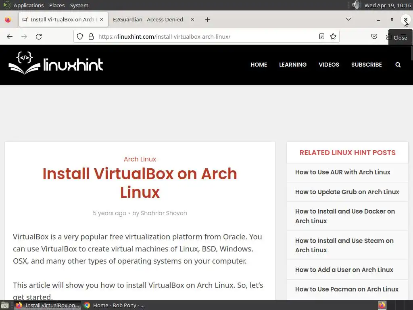Image resolution: width=413 pixels, height=310 pixels.
Task: Switch to Chrome Home - Bob Pony window
Action: click(114, 305)
